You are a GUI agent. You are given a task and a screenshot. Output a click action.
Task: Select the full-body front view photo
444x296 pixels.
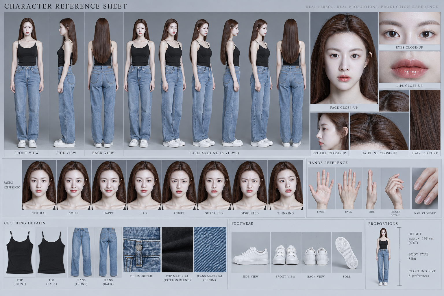coord(27,81)
